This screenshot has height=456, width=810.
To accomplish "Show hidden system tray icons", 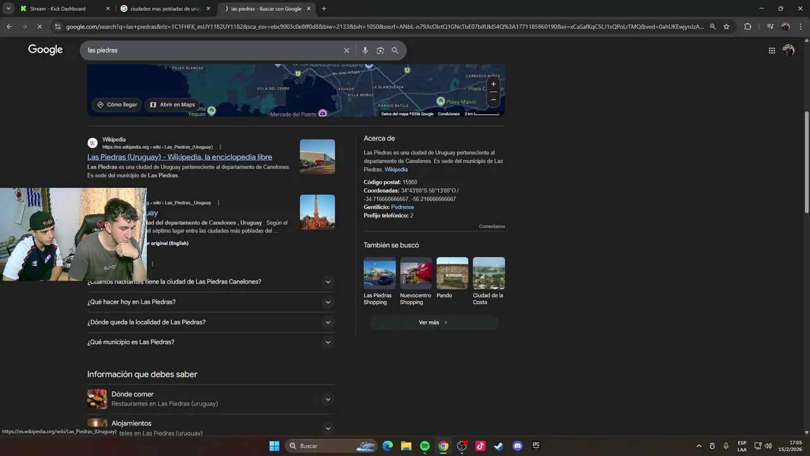I will coord(699,446).
